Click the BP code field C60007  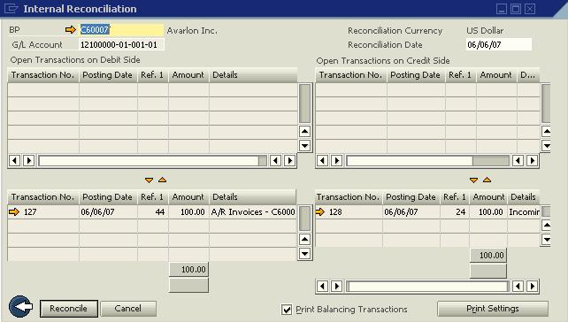click(121, 30)
